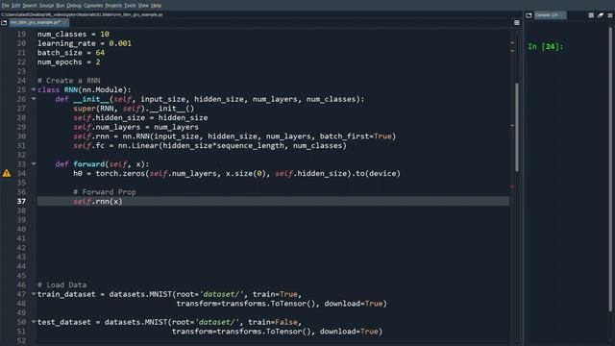Click the 'self.rnn = nn.RNN(...)' line

(234, 136)
